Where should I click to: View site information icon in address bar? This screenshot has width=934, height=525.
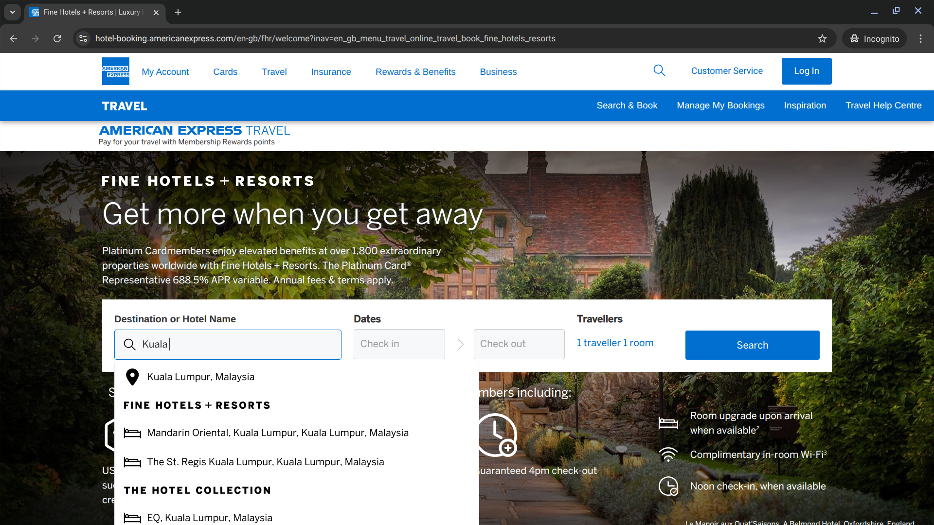coord(83,39)
